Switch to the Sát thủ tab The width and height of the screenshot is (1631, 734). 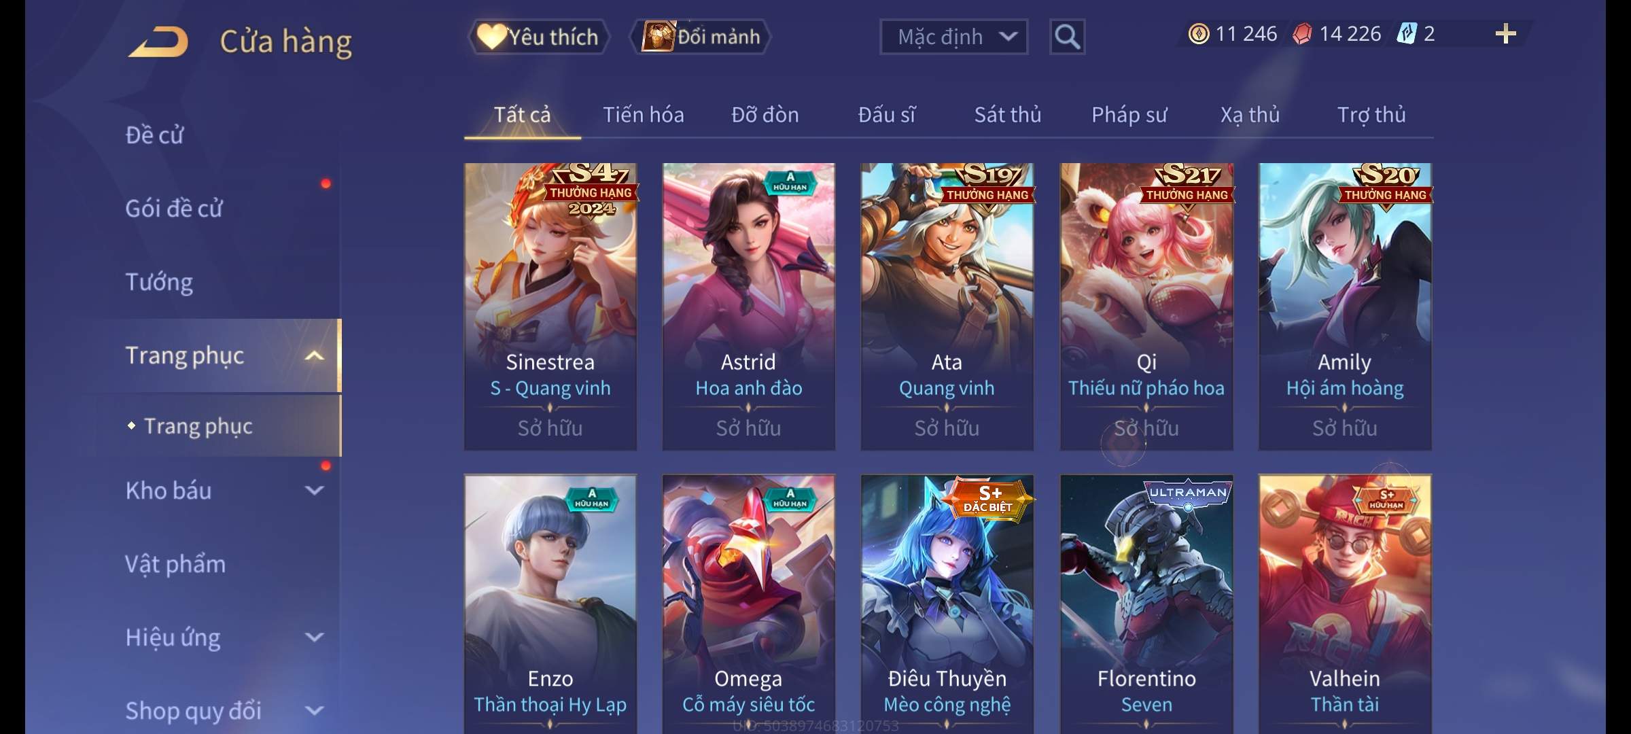[x=1008, y=115]
